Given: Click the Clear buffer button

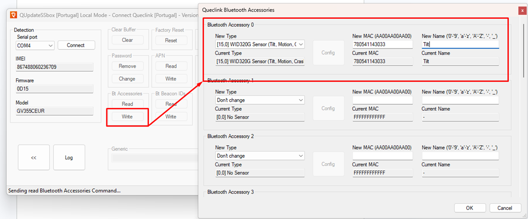Looking at the screenshot, I should (x=127, y=40).
